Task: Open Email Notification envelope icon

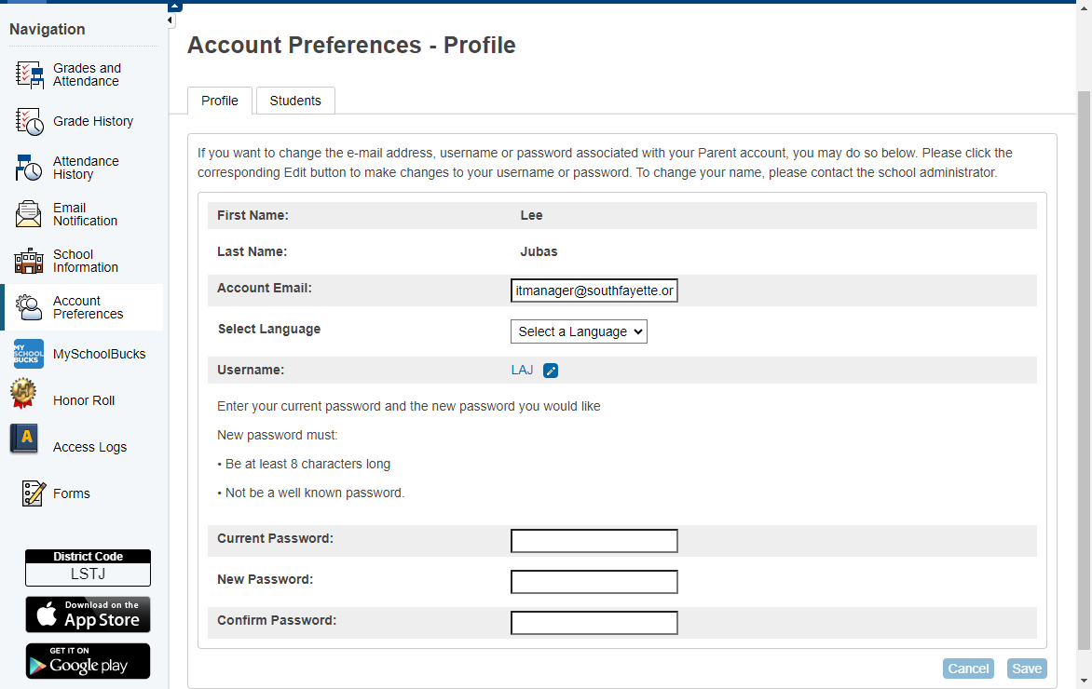Action: pos(29,213)
